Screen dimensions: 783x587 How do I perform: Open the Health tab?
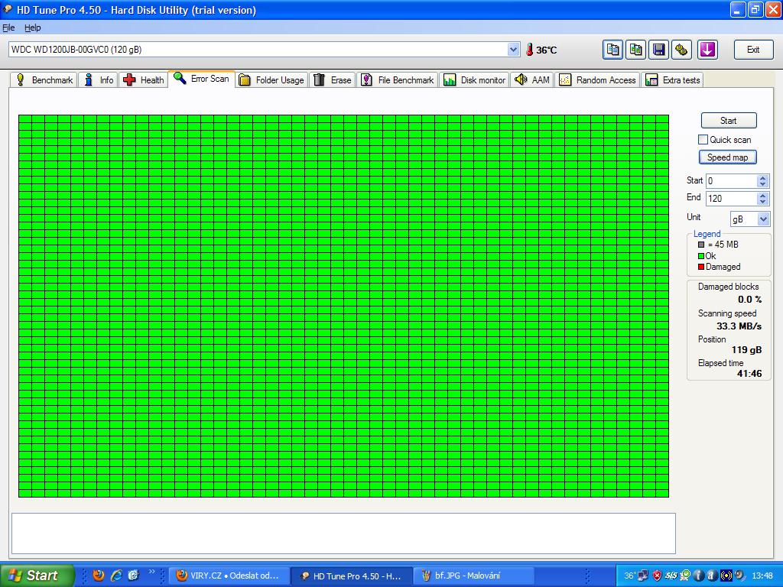pos(144,80)
